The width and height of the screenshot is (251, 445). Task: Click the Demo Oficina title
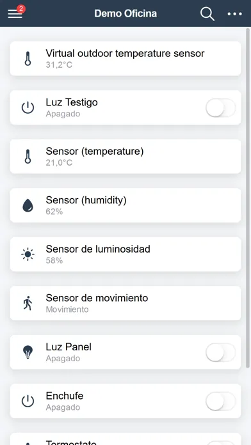[x=125, y=13]
